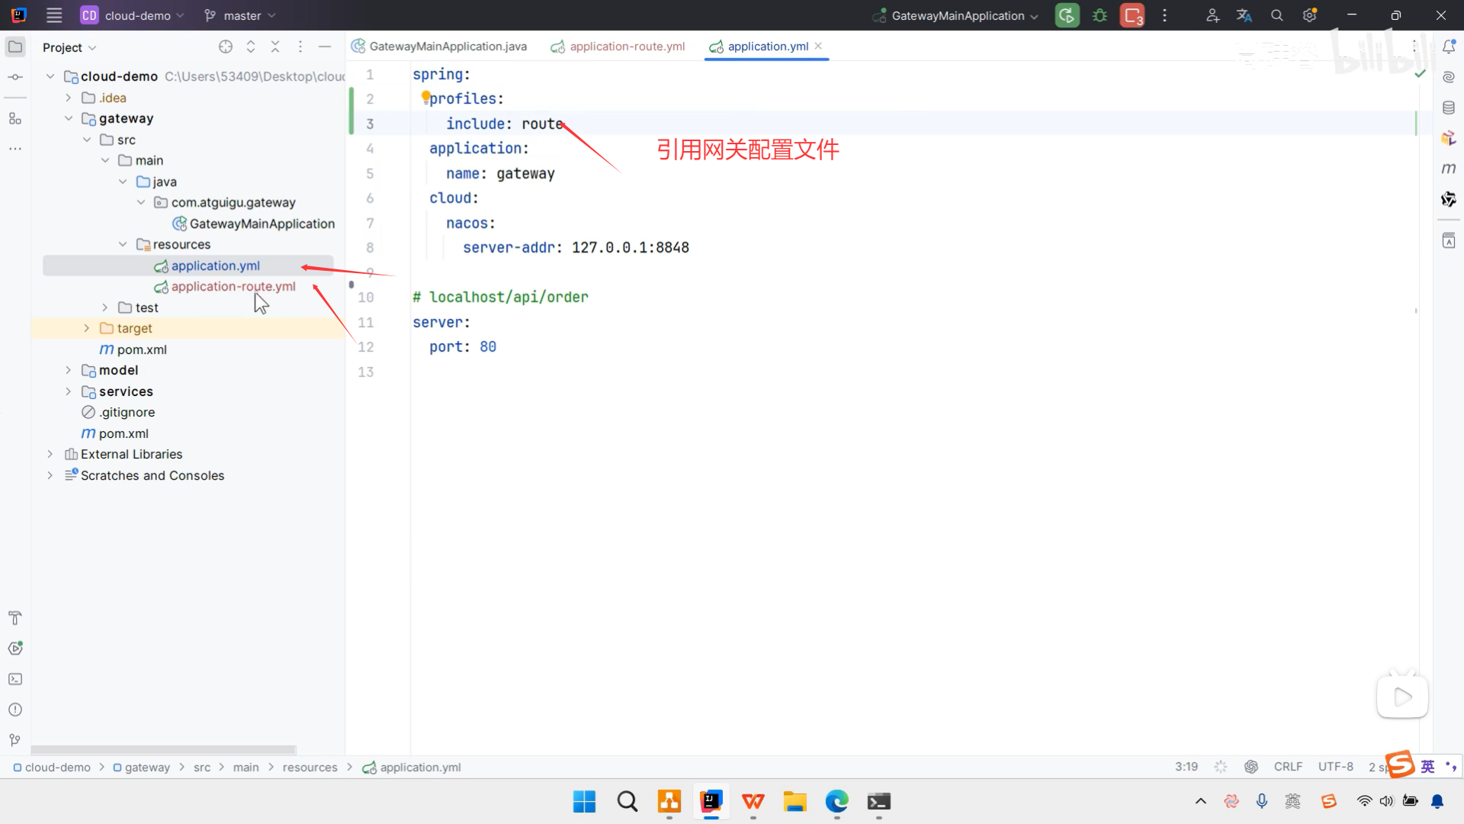
Task: Stop the running application
Action: coord(1132,15)
